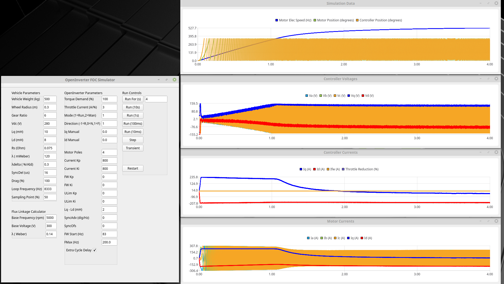Click the Motor Elec Speed legend marker
Image resolution: width=504 pixels, height=284 pixels.
pyautogui.click(x=277, y=20)
